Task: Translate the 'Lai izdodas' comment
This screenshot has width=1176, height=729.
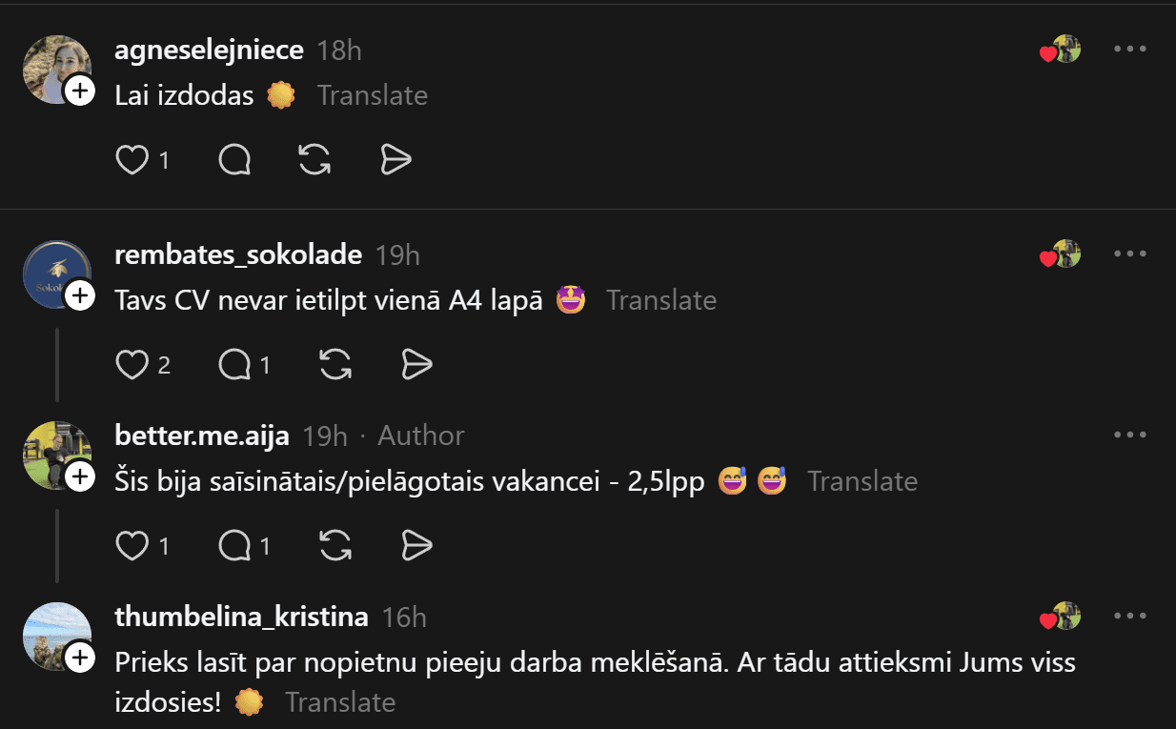Action: tap(372, 95)
